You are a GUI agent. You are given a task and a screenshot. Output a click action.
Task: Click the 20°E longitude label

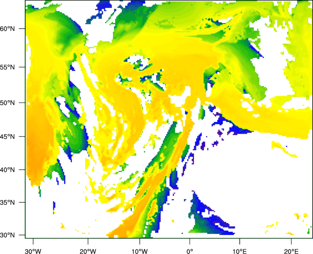[291, 251]
